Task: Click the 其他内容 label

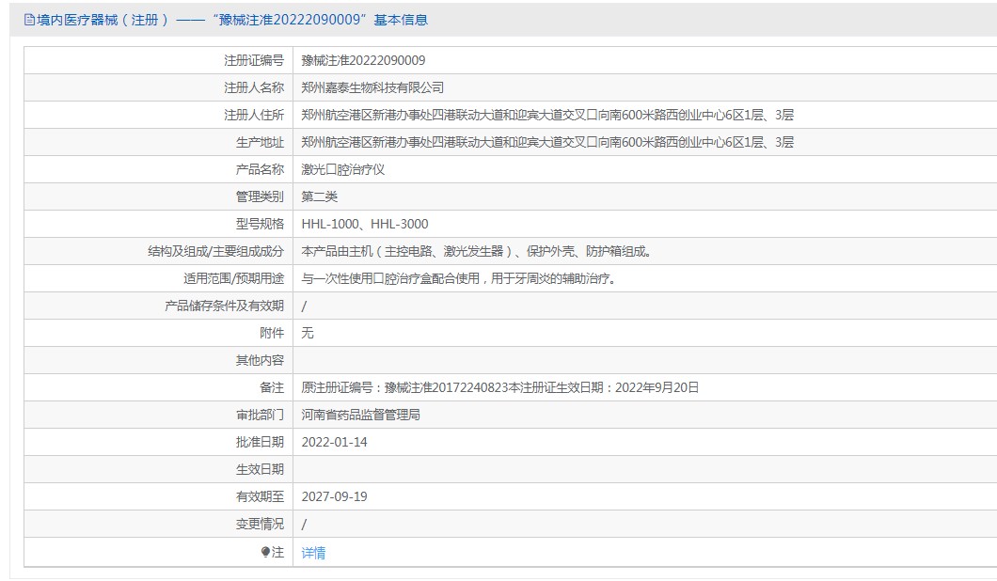Action: (260, 360)
